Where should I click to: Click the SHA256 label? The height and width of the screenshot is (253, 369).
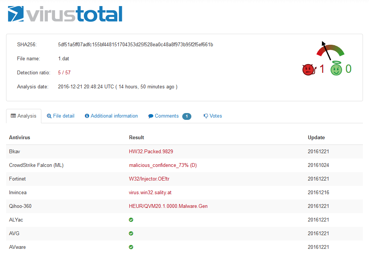(27, 44)
